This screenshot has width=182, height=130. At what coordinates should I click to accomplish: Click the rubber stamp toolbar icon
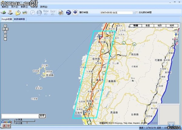tap(10, 12)
